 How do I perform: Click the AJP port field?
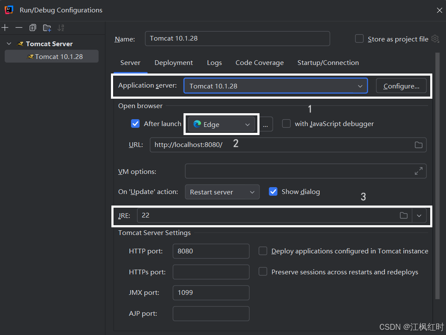(x=211, y=313)
